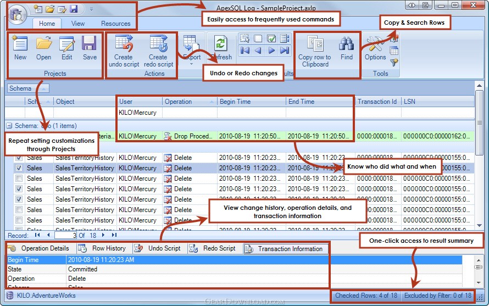Jump to first record in Record navigator
The image size is (489, 306).
coord(37,235)
